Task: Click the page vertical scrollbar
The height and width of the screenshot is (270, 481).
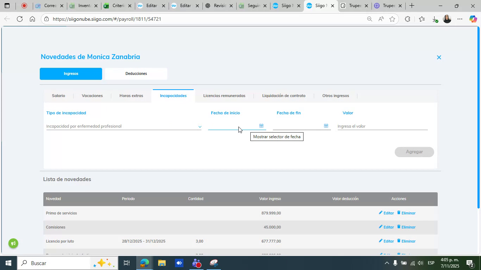Action: coord(478,118)
